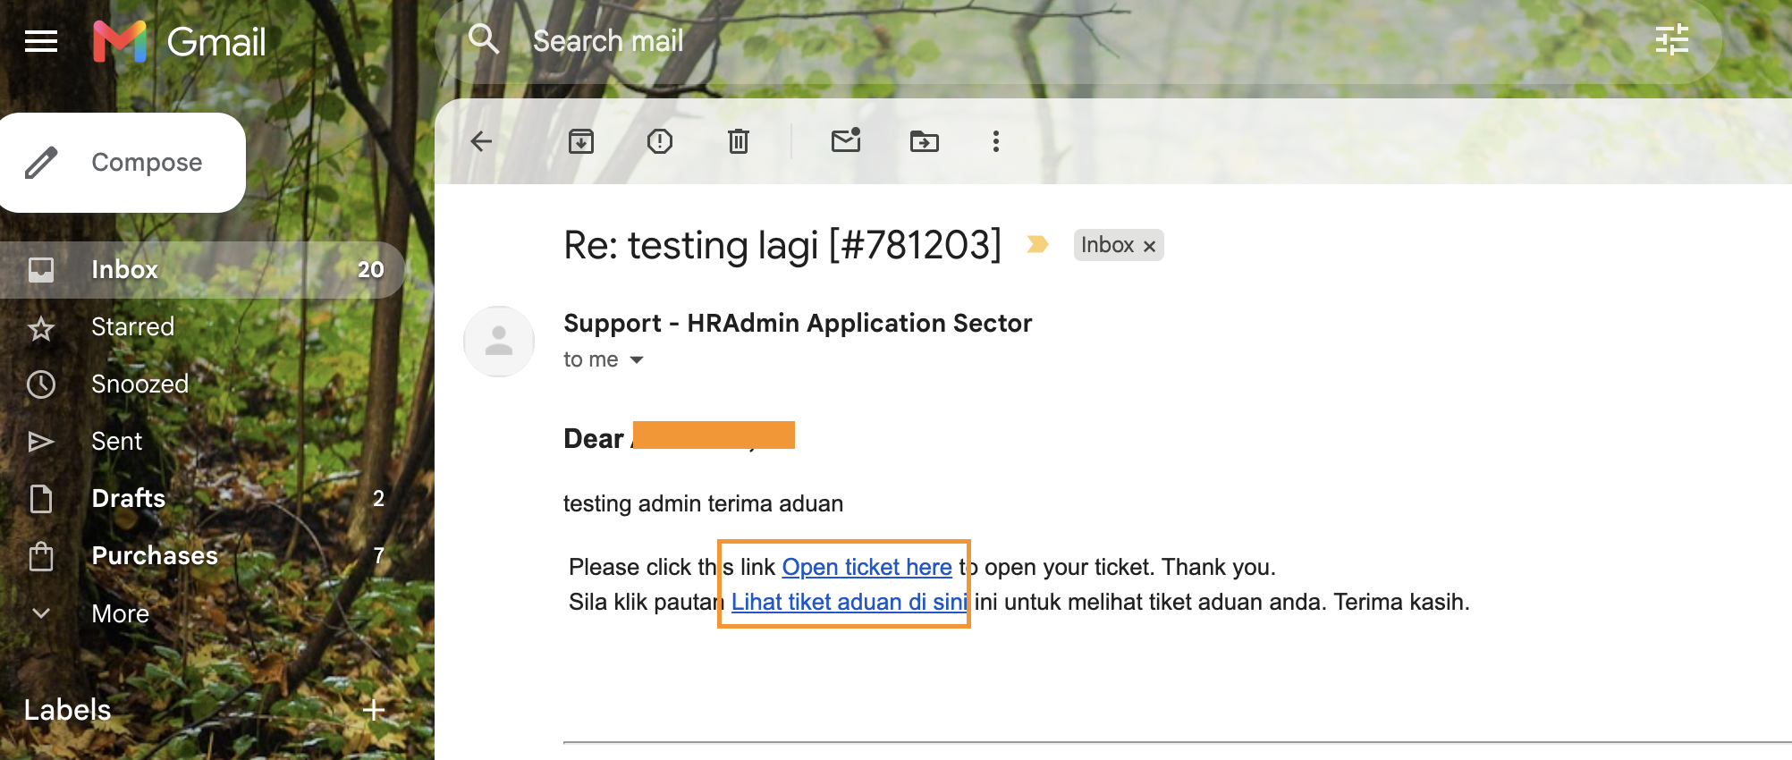Expand recipient details next to 'to me'
1792x760 pixels.
[x=637, y=359]
